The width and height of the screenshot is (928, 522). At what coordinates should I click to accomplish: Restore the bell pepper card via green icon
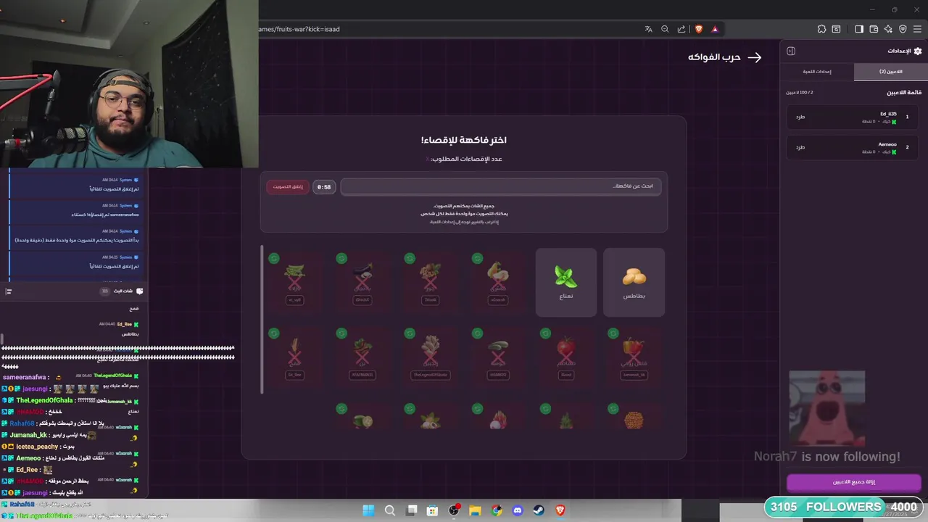(x=613, y=333)
